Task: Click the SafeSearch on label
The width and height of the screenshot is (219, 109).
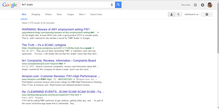Action: (x=191, y=14)
